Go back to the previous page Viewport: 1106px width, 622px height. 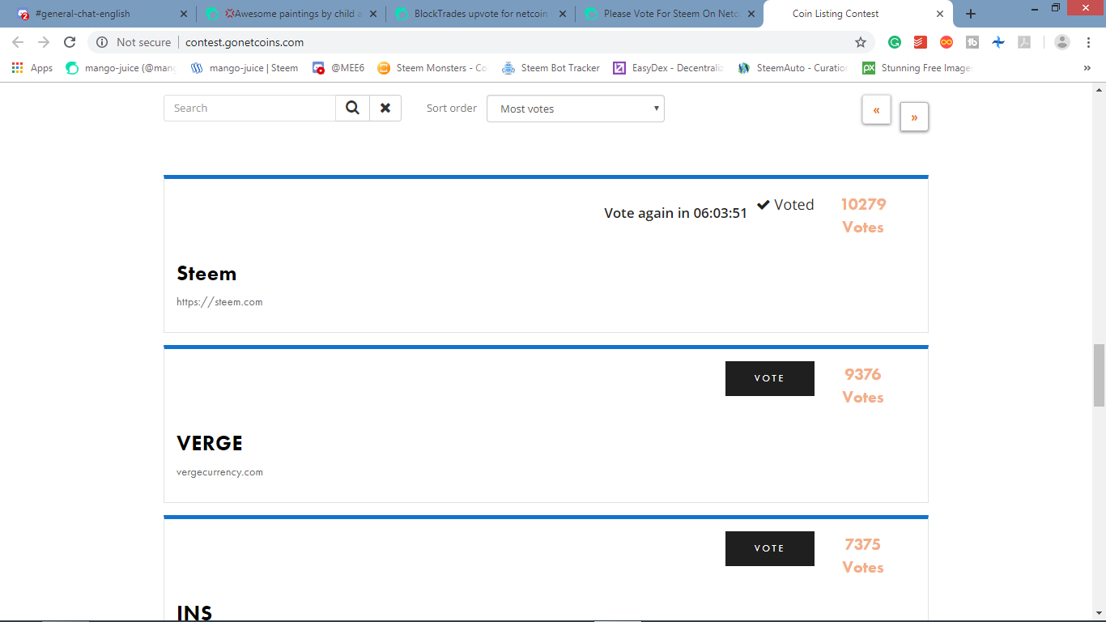[x=18, y=42]
